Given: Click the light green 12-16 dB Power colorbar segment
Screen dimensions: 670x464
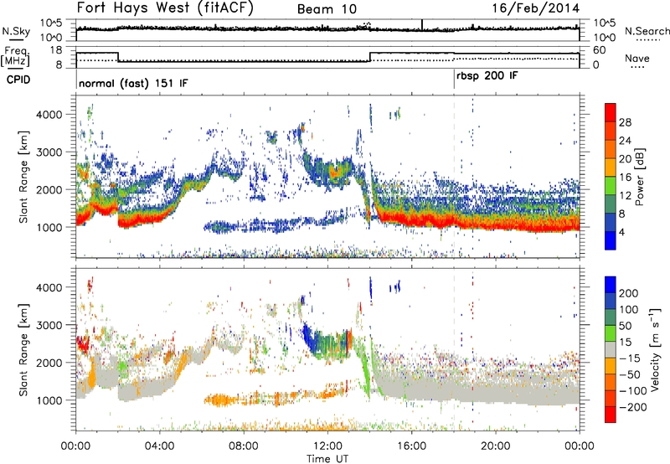Looking at the screenshot, I should tap(611, 185).
